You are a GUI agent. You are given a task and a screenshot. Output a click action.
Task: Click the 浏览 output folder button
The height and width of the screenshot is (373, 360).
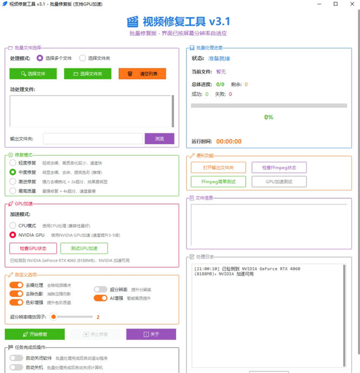[x=159, y=139]
